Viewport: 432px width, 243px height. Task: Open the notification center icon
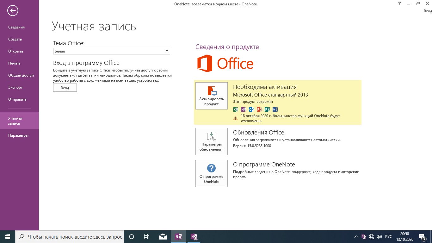click(x=422, y=237)
